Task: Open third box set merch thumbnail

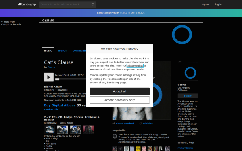Action: (76, 129)
